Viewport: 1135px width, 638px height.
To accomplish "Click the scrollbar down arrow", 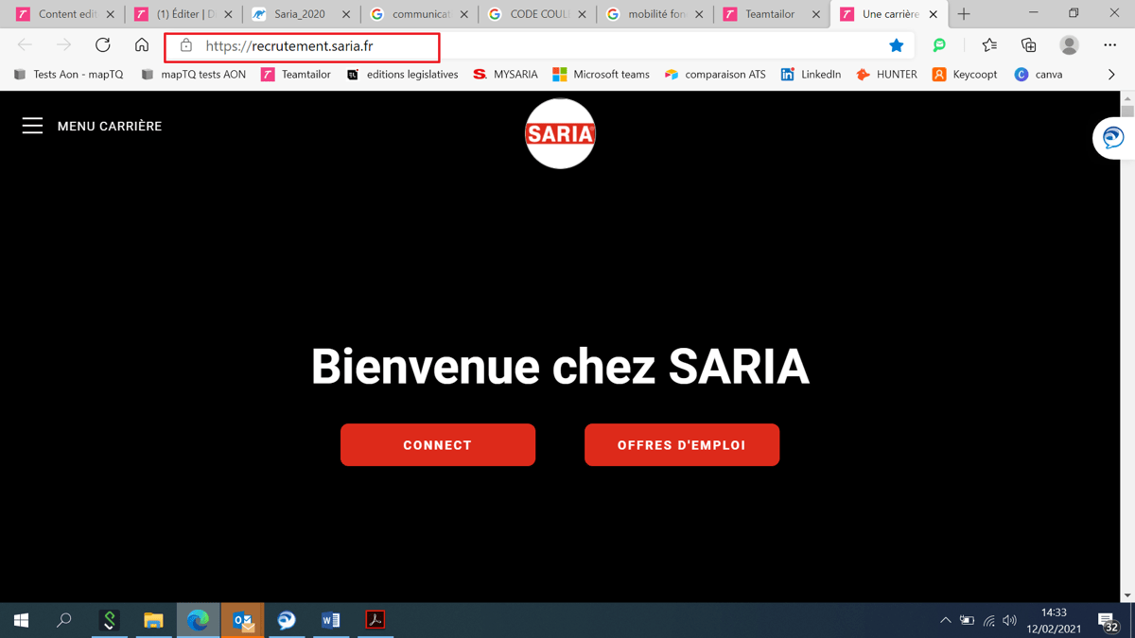I will 1127,595.
